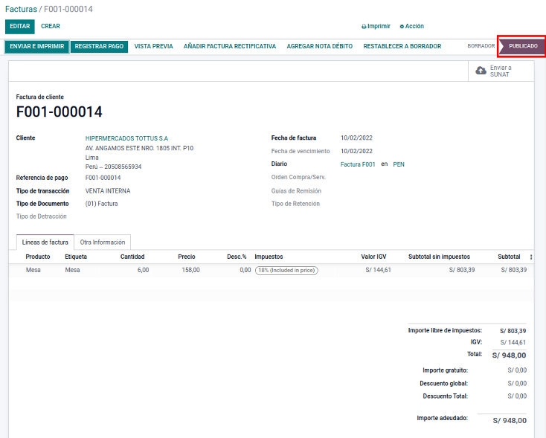The height and width of the screenshot is (438, 546).
Task: Click the PUBLICADO status stage
Action: click(523, 46)
